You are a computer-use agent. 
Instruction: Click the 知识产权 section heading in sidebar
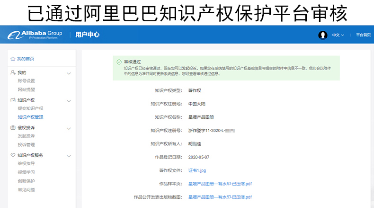[x=26, y=100]
